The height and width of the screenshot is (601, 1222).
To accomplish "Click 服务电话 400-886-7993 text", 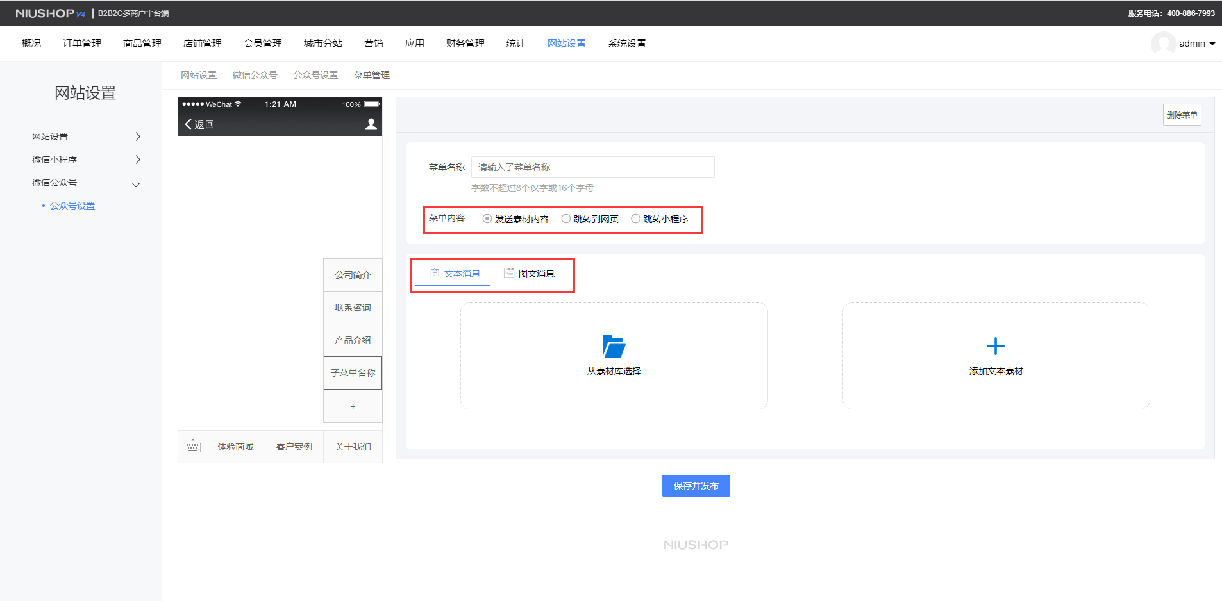I will click(x=1171, y=13).
